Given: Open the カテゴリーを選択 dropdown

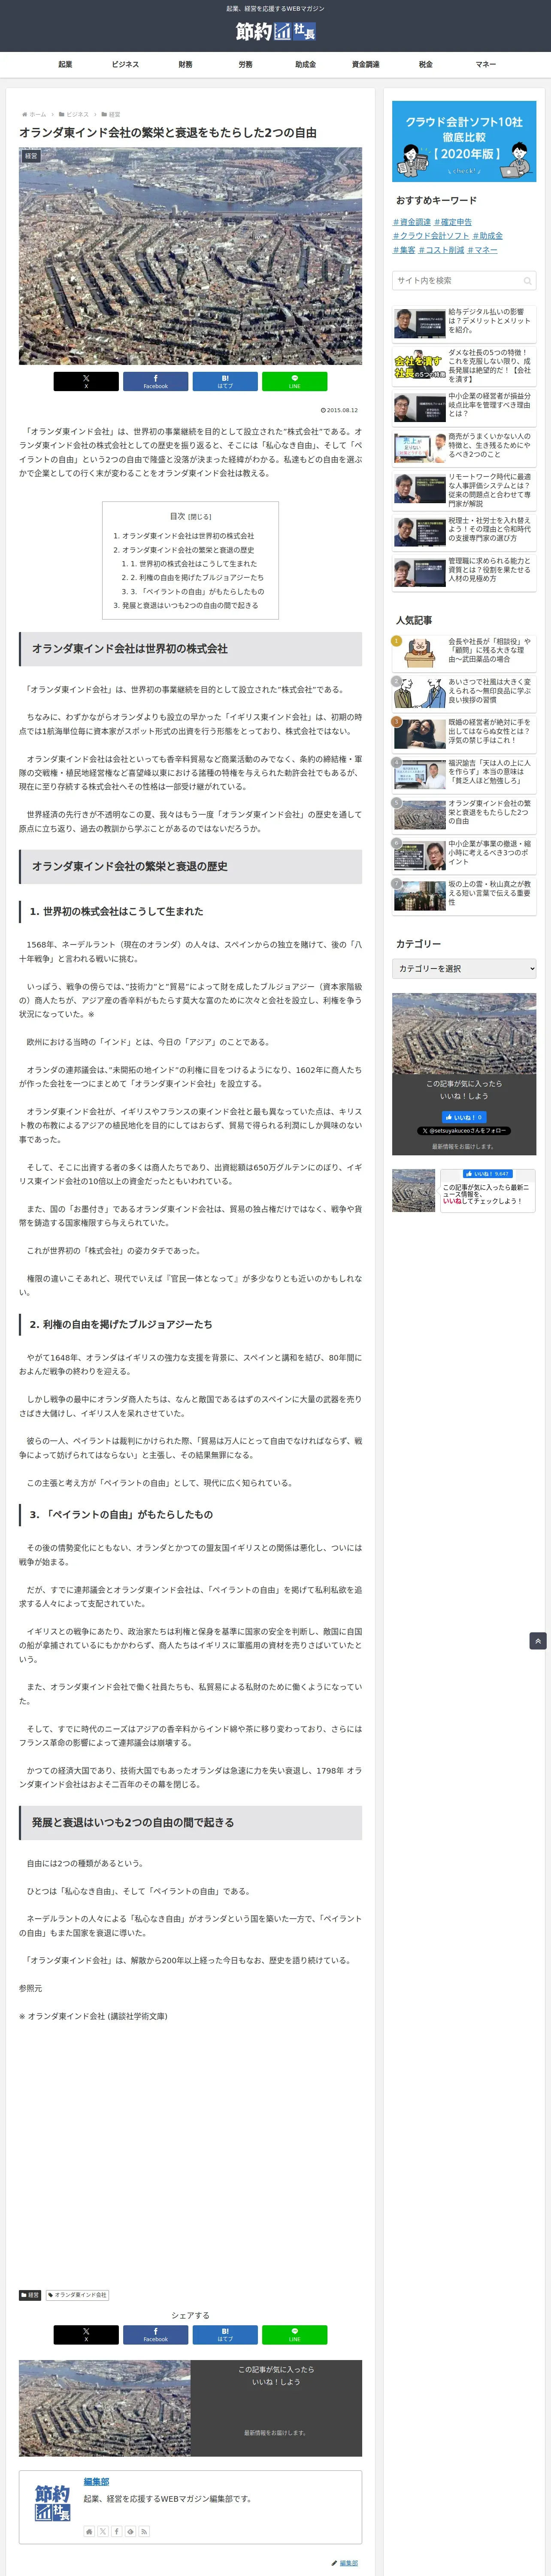Looking at the screenshot, I should click(x=464, y=968).
